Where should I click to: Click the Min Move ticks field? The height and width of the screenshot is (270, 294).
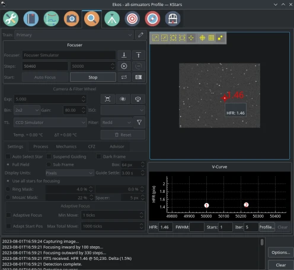pyautogui.click(x=113, y=215)
